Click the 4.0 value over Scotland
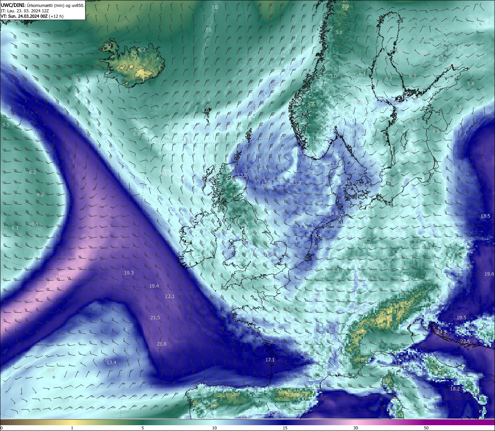Screen dimensions: 495x431 [x=233, y=195]
